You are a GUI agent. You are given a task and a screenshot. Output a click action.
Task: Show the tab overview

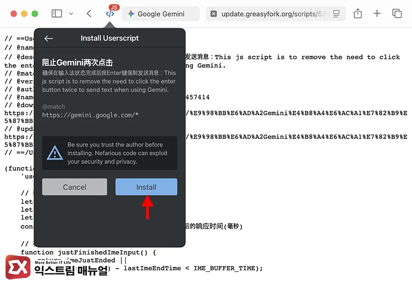397,13
